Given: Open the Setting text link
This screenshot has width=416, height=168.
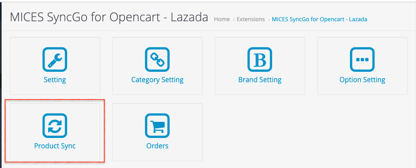Looking at the screenshot, I should pos(55,80).
